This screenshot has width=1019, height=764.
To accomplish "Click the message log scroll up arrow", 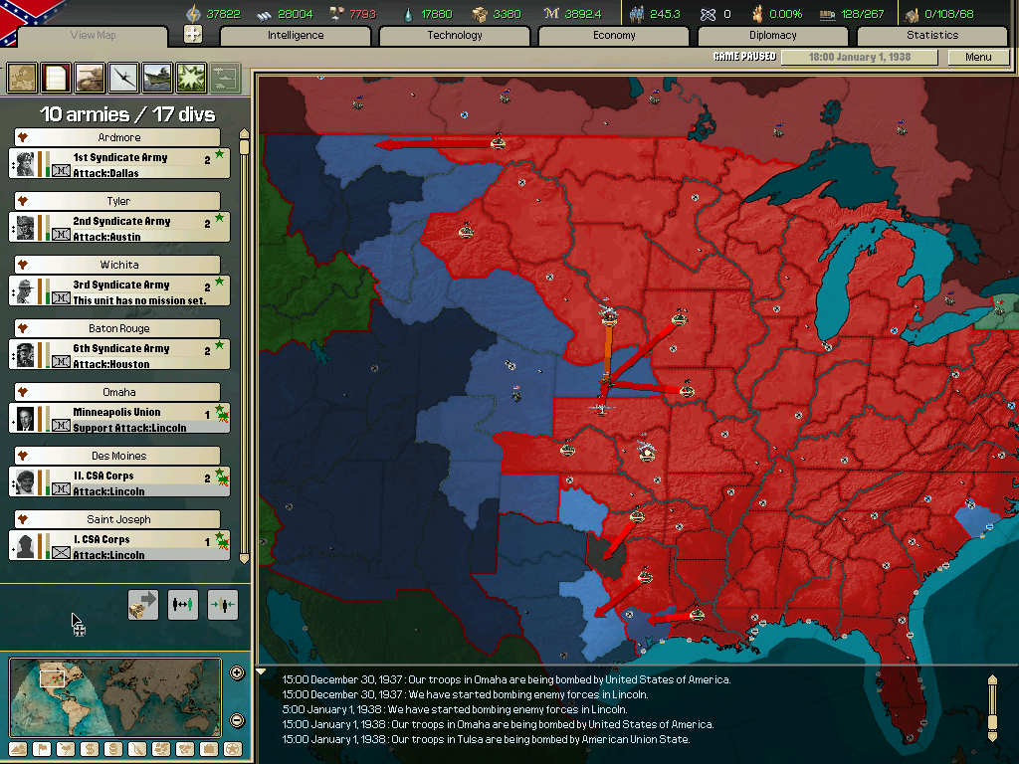I will [992, 680].
